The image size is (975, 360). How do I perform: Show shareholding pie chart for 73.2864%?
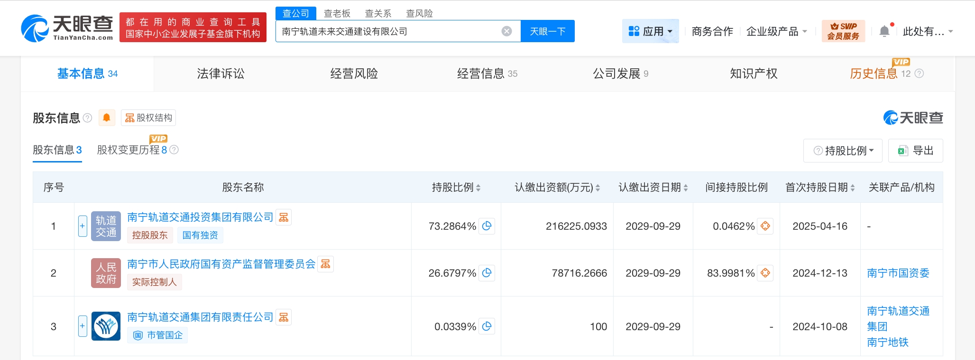click(487, 226)
